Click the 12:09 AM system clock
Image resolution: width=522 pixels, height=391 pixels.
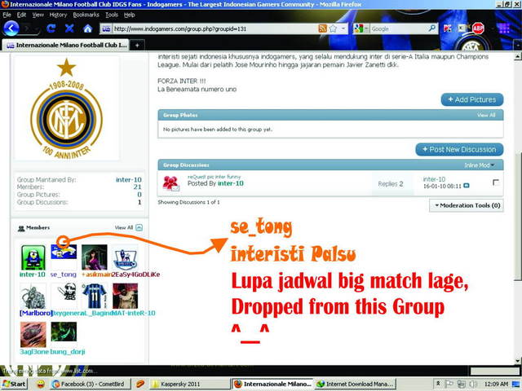click(x=496, y=384)
